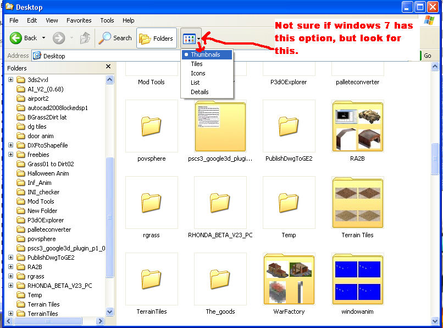Image resolution: width=443 pixels, height=328 pixels.
Task: Open the Favorites menu
Action: (x=79, y=20)
